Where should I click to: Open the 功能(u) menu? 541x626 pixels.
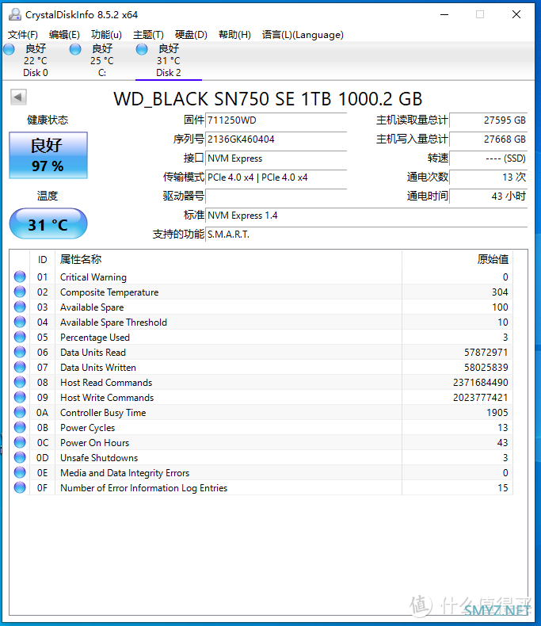pos(106,35)
